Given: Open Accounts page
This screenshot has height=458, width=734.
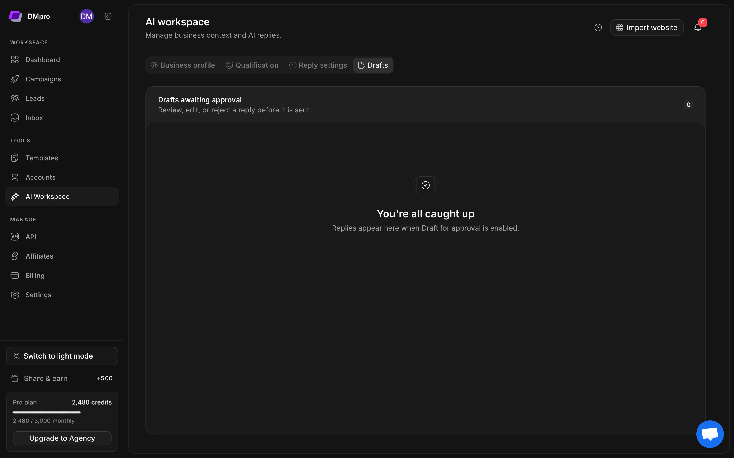Looking at the screenshot, I should click(62, 177).
